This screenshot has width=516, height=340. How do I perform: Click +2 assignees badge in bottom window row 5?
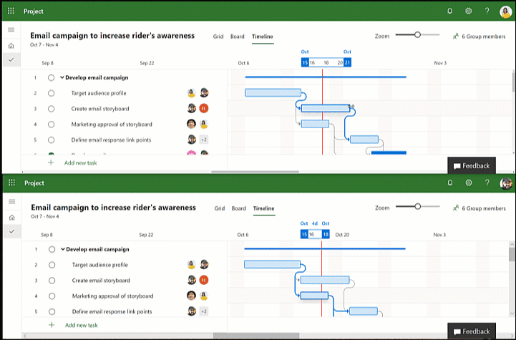[x=204, y=311]
